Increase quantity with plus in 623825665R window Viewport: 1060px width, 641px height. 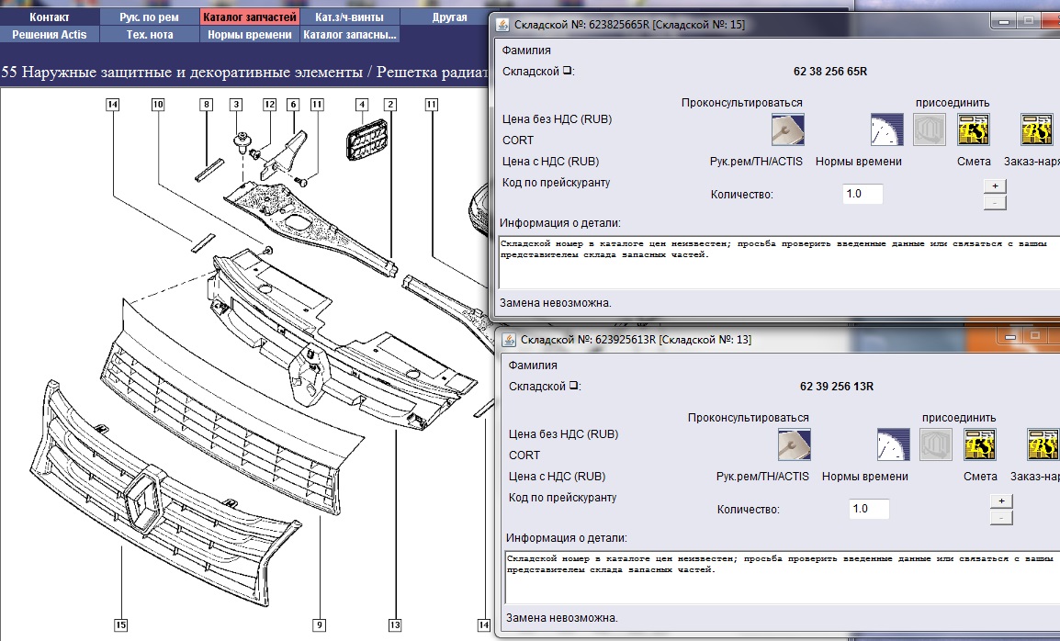(x=994, y=186)
